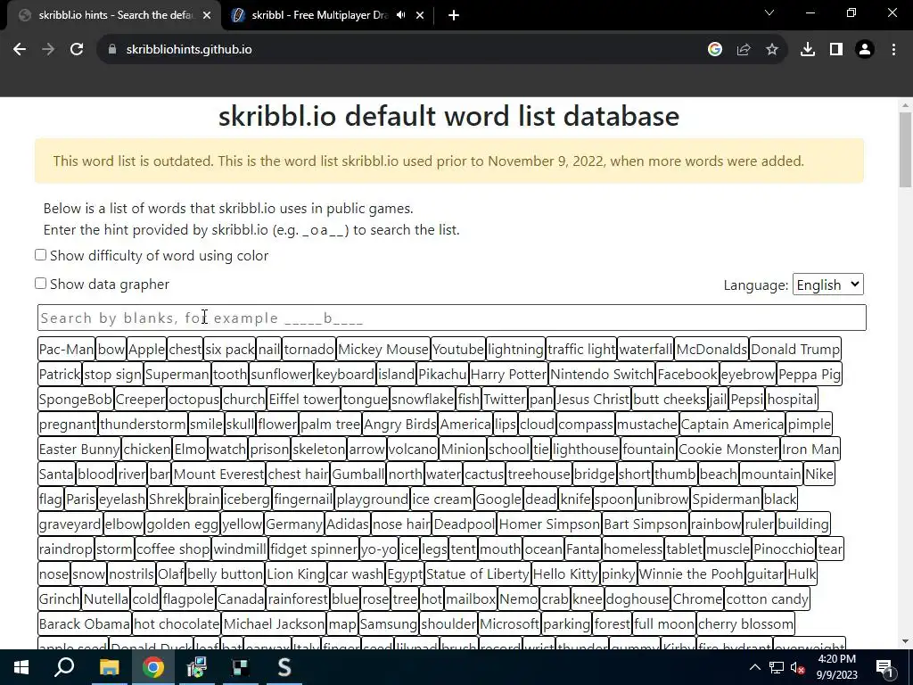Choose the word SpongeBob

[x=76, y=400]
